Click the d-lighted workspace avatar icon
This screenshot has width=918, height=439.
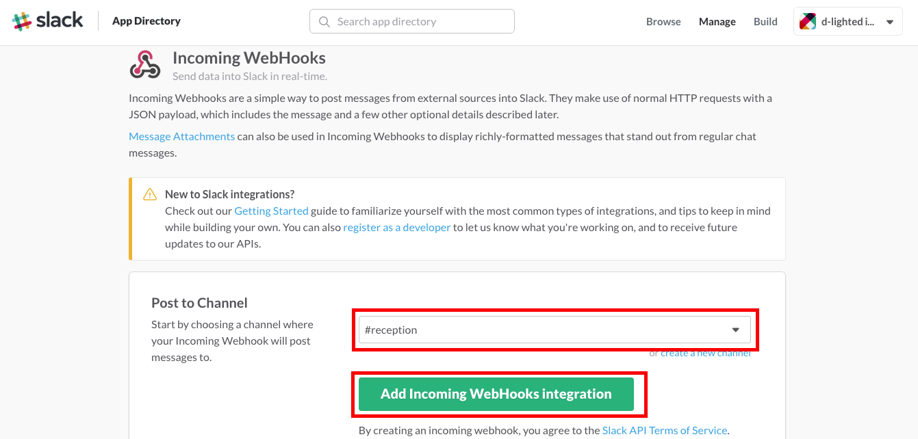coord(808,22)
